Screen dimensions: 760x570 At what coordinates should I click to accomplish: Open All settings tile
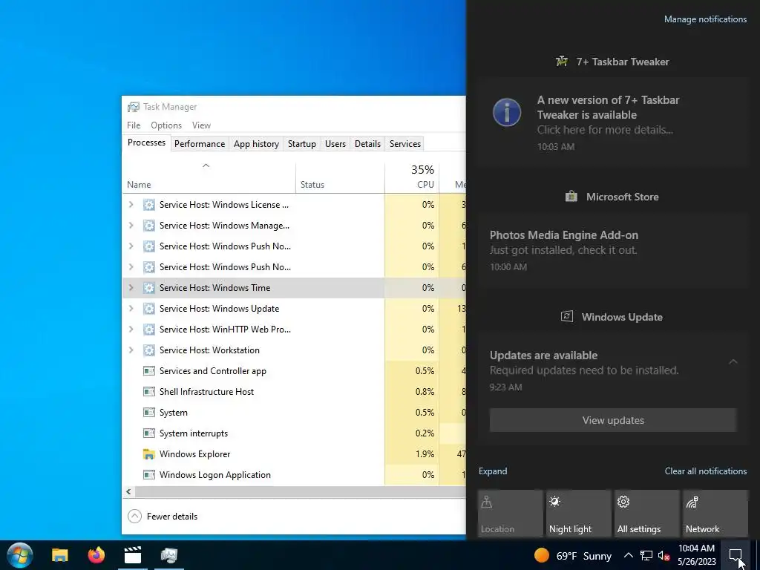[646, 514]
